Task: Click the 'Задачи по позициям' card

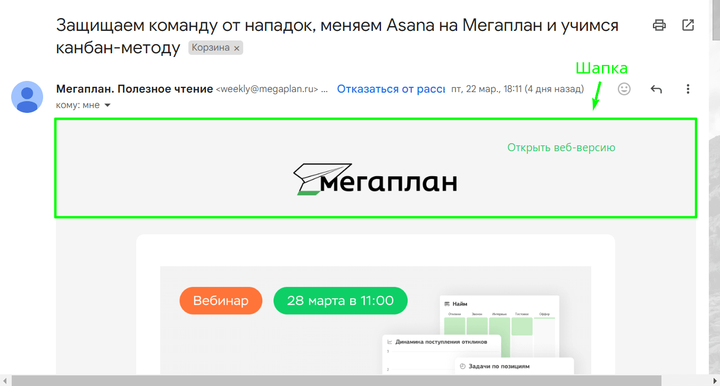Action: pyautogui.click(x=514, y=366)
